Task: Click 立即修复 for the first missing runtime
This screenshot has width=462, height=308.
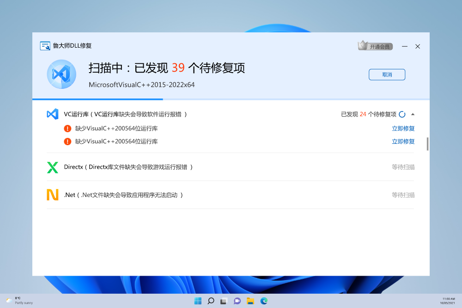Action: tap(403, 129)
